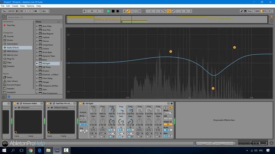Toggle FabFilter Pro-Q device activator

[48, 104]
